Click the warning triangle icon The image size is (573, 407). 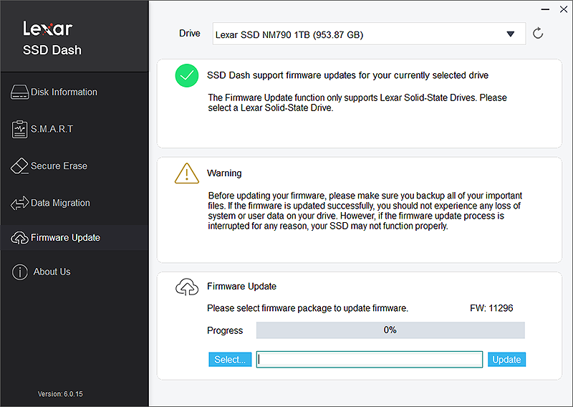(186, 173)
